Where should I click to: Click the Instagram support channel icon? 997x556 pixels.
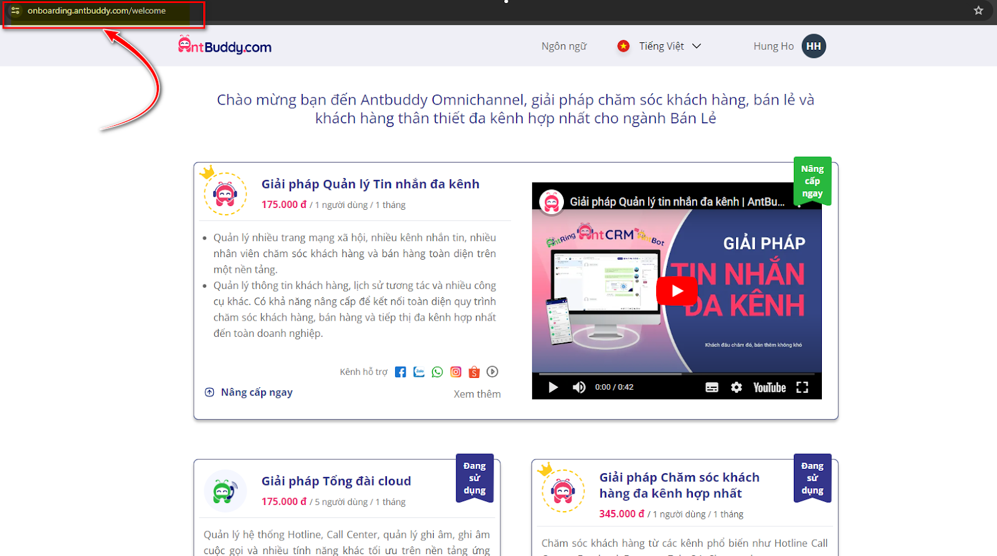click(456, 372)
